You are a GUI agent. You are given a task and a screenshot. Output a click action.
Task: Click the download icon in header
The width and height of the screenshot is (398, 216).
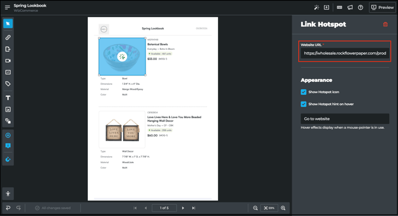(327, 8)
